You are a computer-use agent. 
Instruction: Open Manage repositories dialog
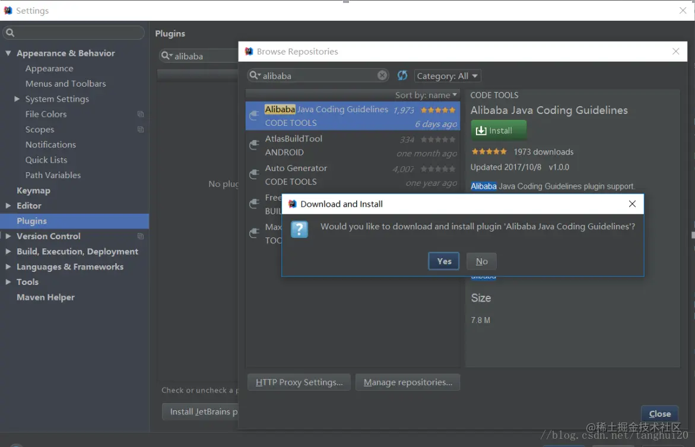tap(408, 382)
